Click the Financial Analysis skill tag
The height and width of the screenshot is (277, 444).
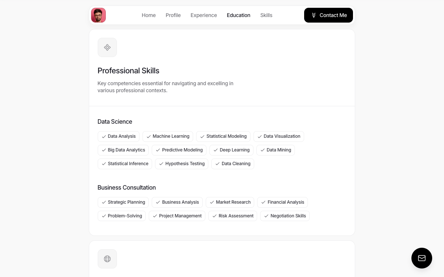click(282, 202)
